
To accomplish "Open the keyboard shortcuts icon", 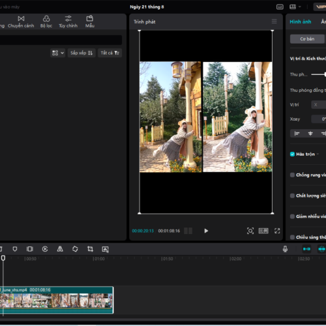I will pyautogui.click(x=280, y=7).
